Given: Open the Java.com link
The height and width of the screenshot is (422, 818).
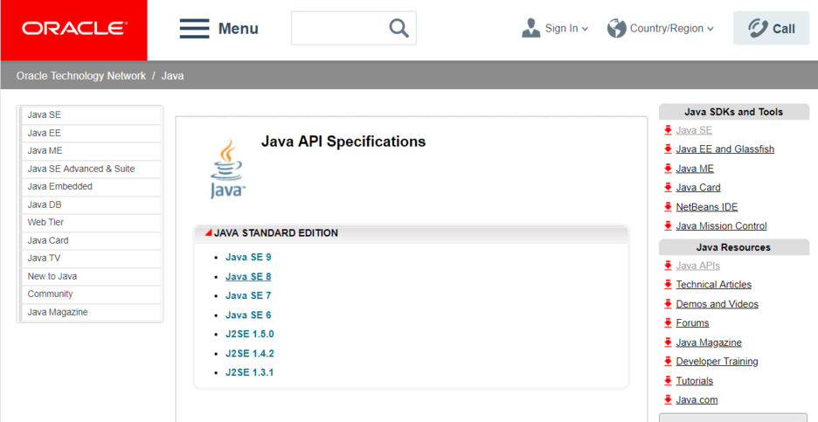Looking at the screenshot, I should [x=697, y=400].
